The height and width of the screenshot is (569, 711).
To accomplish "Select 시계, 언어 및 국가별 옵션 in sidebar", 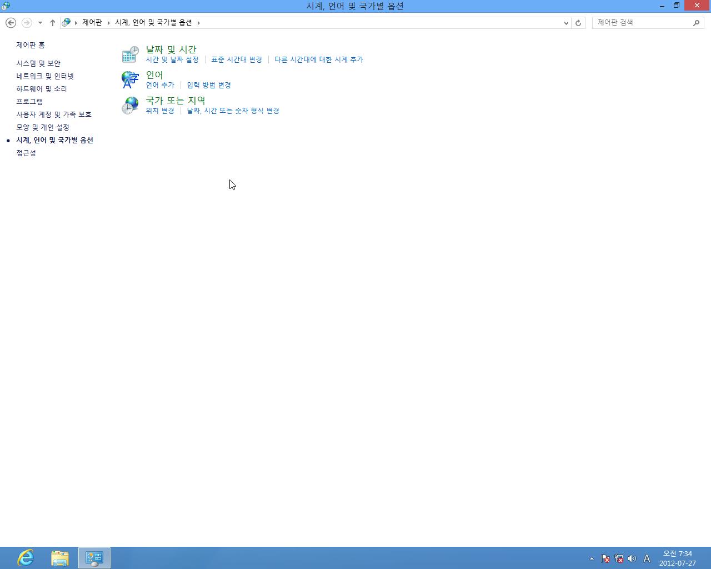I will [54, 140].
